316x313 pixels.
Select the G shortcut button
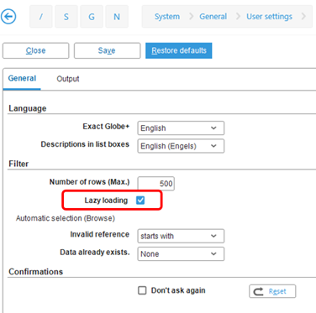point(92,17)
